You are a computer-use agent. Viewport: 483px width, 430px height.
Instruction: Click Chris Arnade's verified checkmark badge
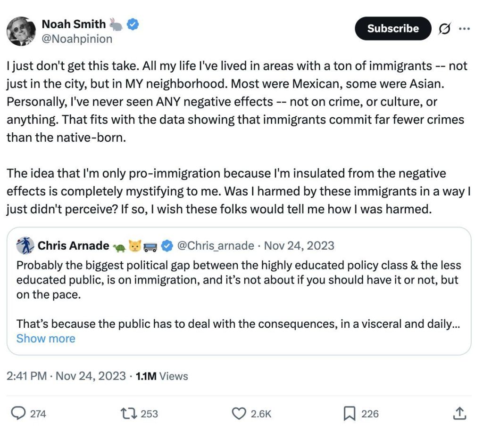(x=167, y=245)
